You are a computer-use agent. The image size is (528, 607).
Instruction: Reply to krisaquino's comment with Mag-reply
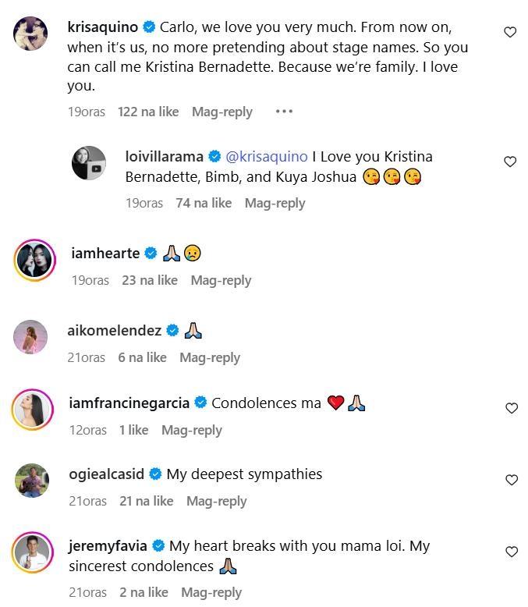(221, 112)
